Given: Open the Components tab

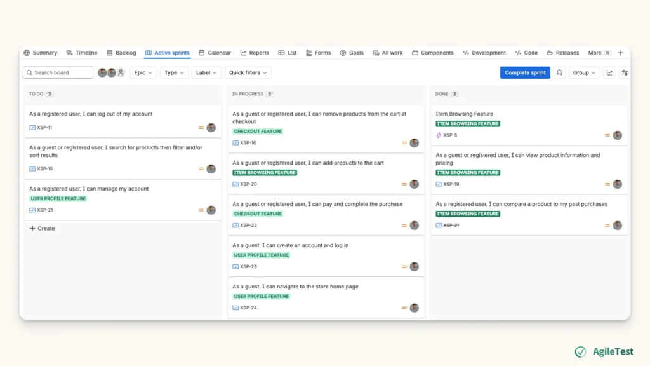Looking at the screenshot, I should 433,53.
